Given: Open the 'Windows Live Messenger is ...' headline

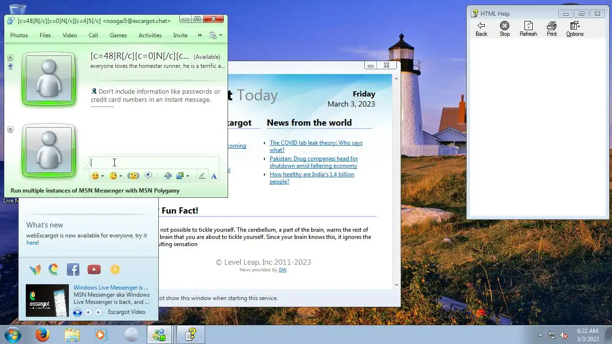Looking at the screenshot, I should pyautogui.click(x=111, y=288).
